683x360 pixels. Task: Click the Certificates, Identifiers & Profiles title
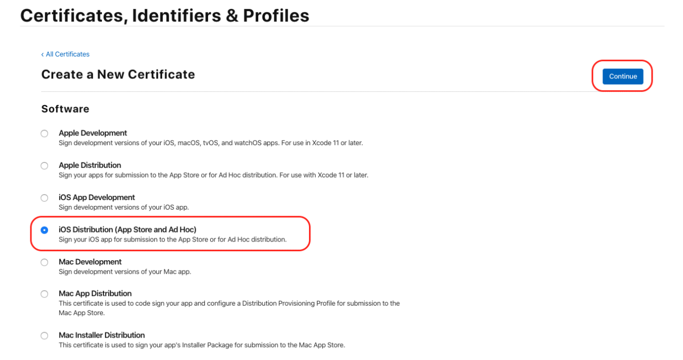164,15
